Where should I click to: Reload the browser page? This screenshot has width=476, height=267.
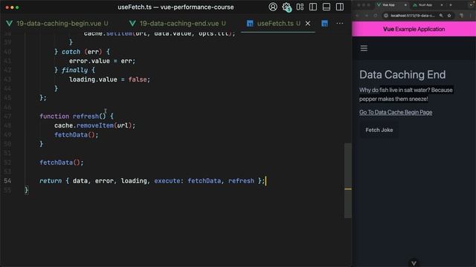coord(376,16)
